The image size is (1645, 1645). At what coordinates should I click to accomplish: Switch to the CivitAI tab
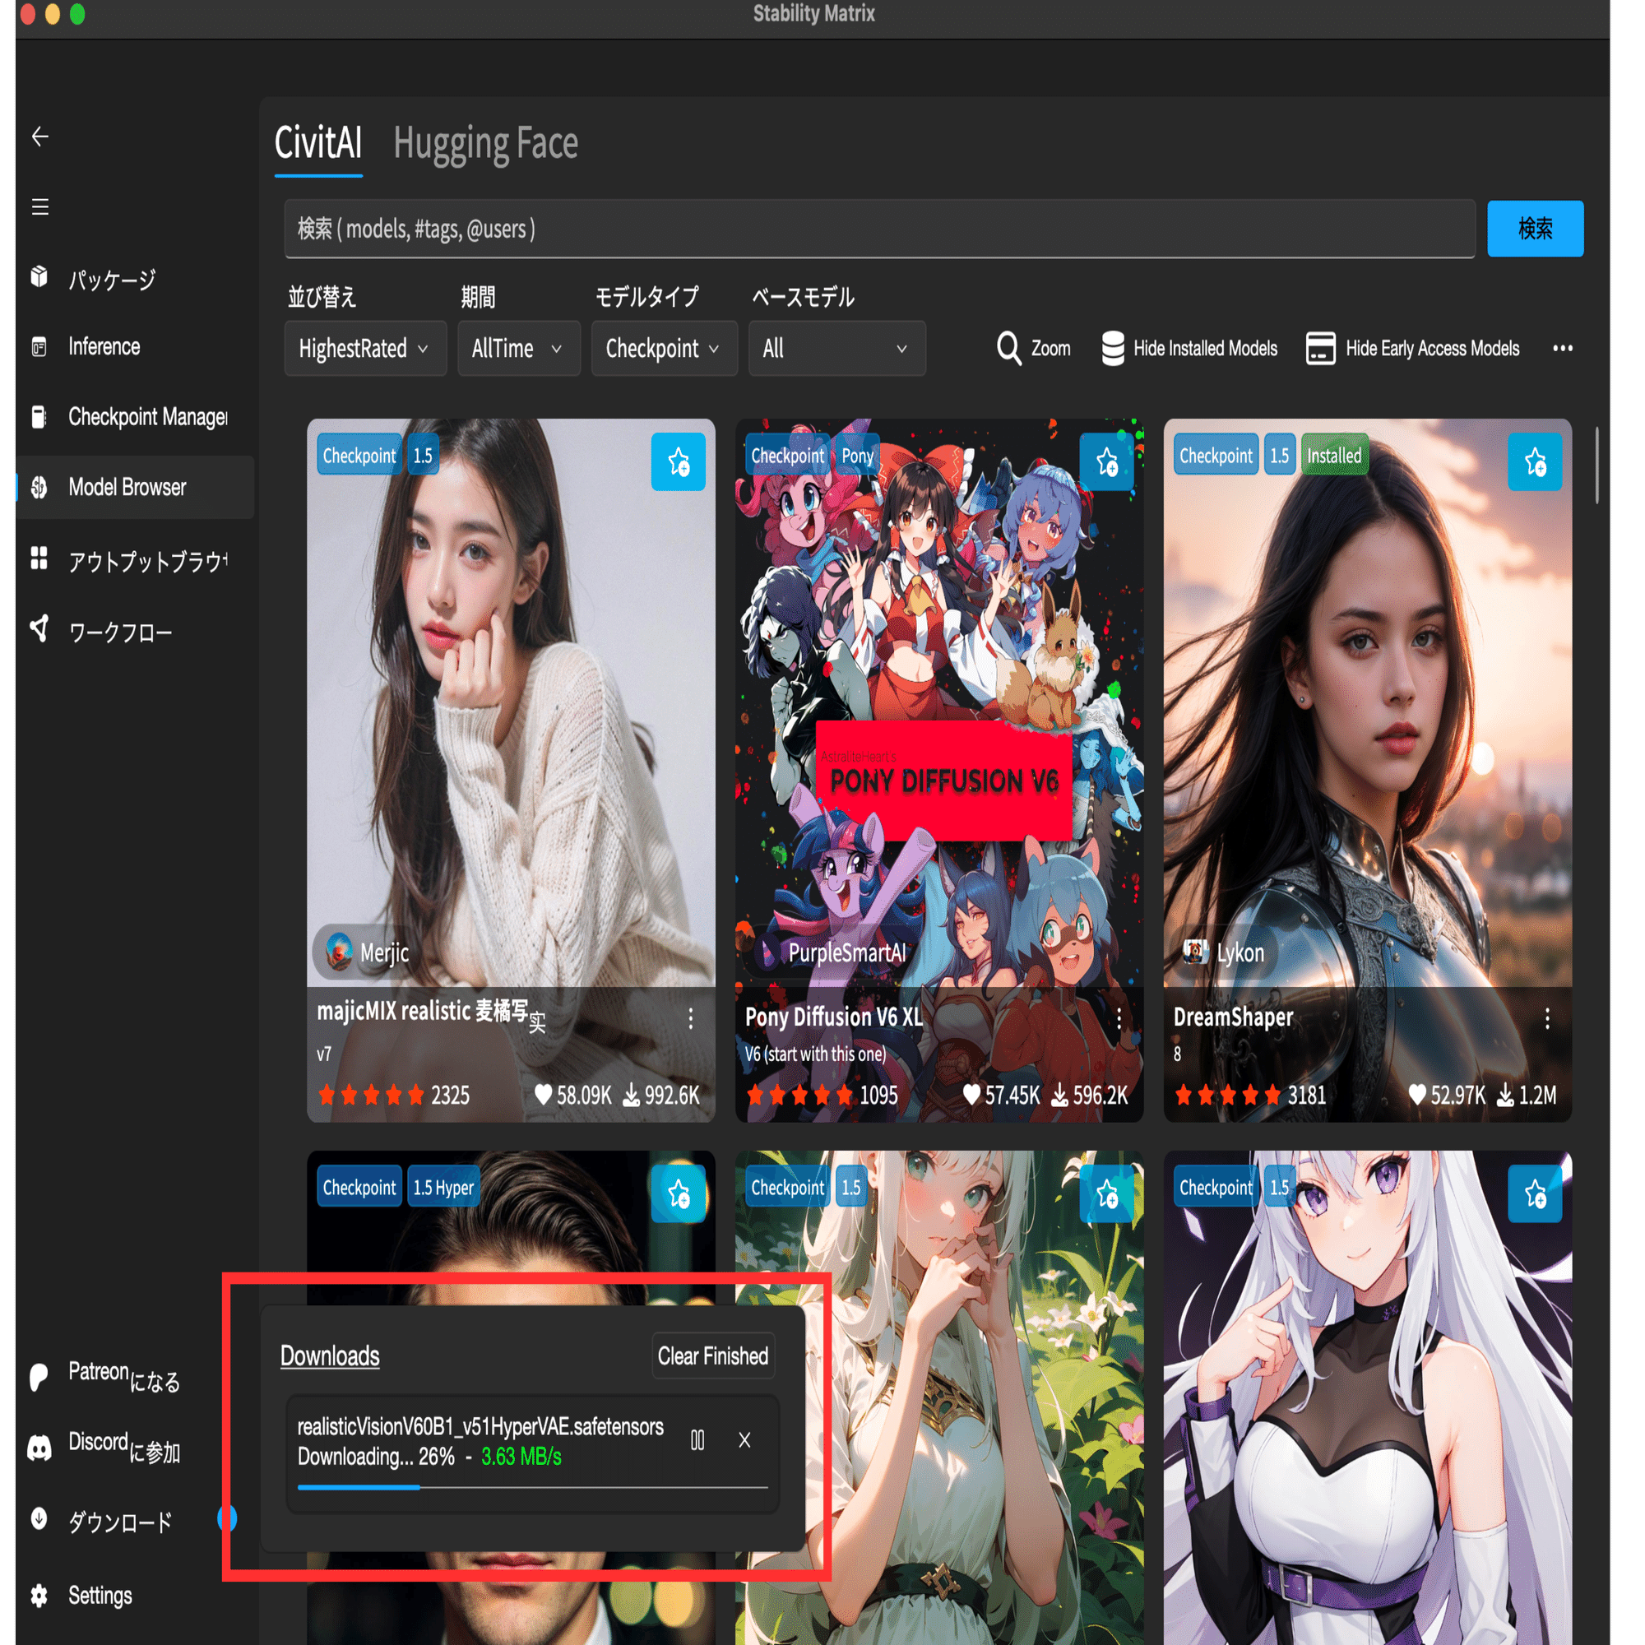(318, 143)
